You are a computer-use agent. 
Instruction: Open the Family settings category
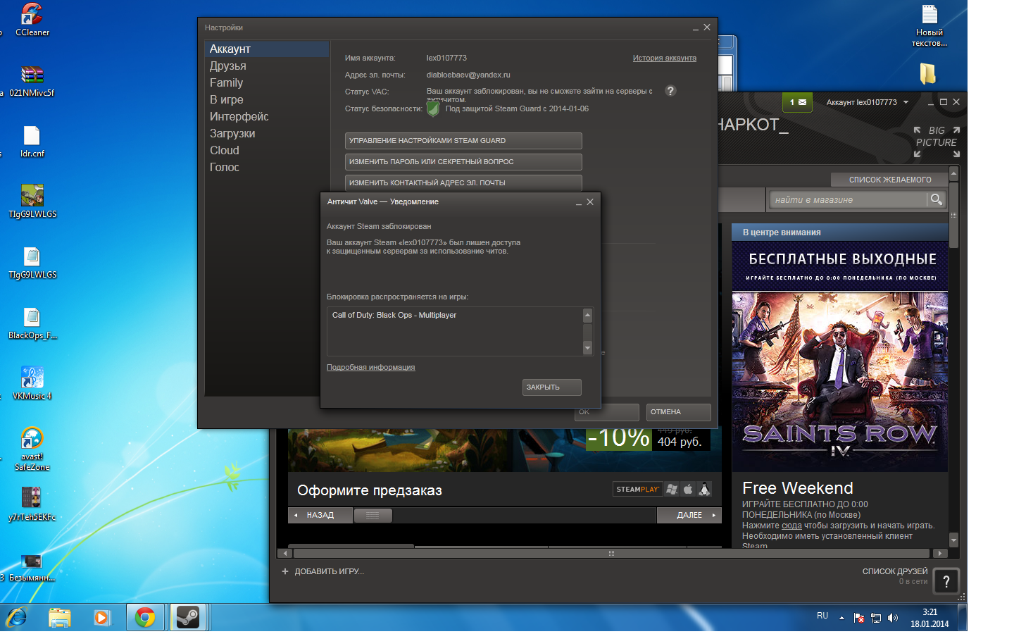pyautogui.click(x=267, y=82)
